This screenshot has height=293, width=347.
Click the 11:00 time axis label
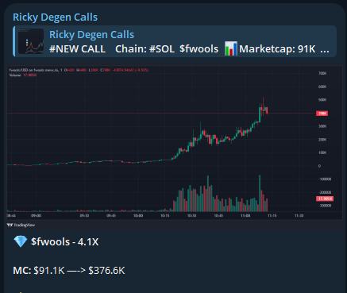pos(245,216)
